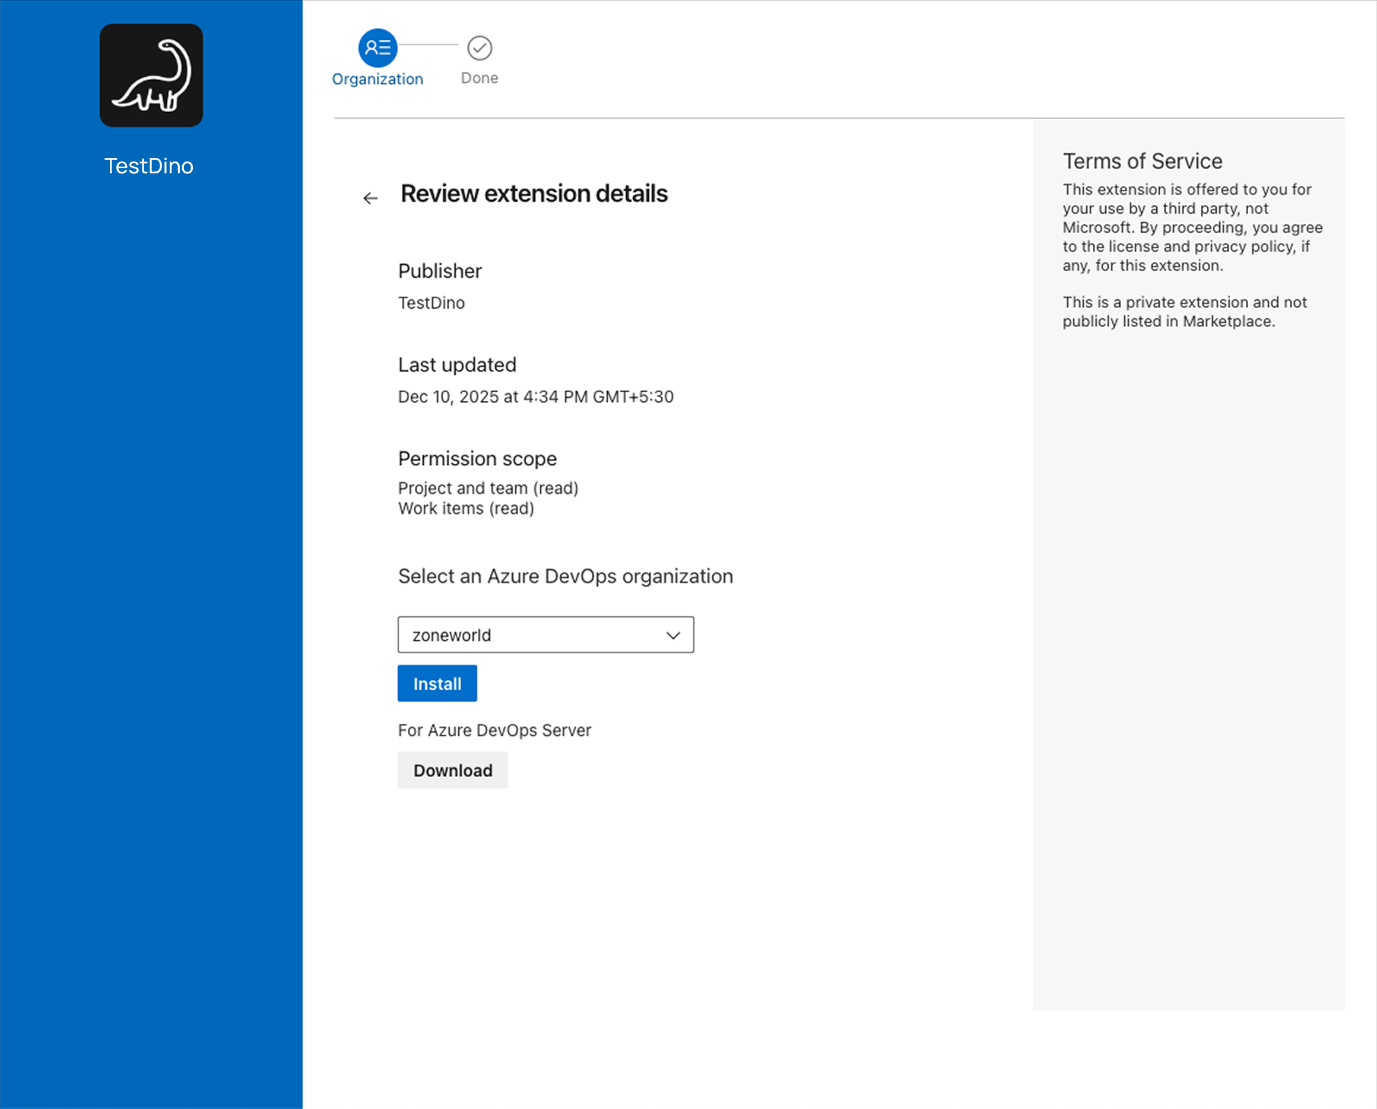The width and height of the screenshot is (1377, 1109).
Task: Download the extension for Azure DevOps Server
Action: pos(452,770)
